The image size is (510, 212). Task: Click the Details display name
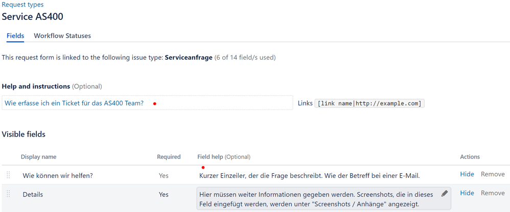(x=33, y=195)
